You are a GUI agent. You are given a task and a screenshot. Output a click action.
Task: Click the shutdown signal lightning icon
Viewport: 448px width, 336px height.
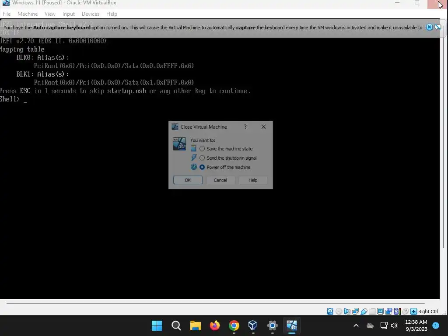pos(194,157)
